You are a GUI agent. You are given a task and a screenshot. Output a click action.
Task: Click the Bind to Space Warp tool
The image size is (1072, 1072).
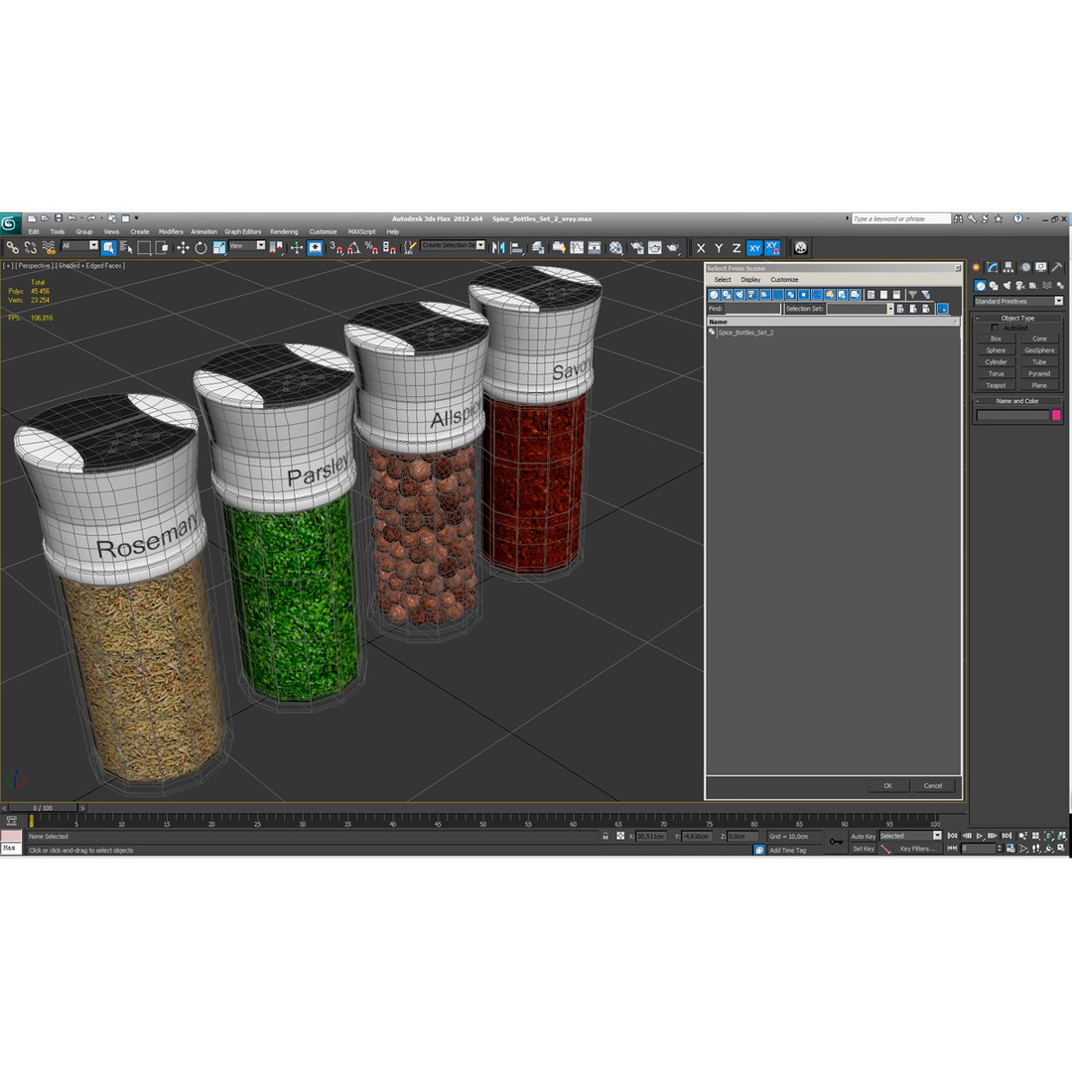(49, 247)
